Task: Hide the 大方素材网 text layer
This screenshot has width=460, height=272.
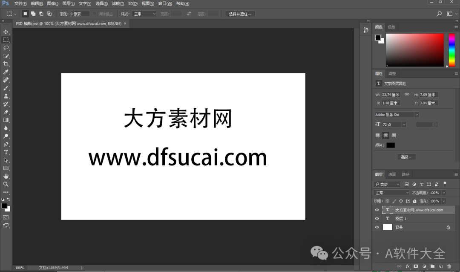Action: pyautogui.click(x=377, y=210)
